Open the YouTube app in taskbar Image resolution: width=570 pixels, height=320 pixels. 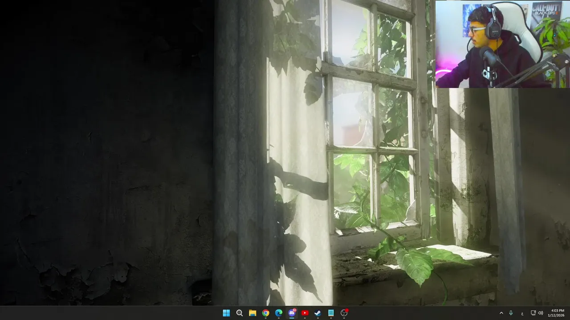pyautogui.click(x=305, y=313)
